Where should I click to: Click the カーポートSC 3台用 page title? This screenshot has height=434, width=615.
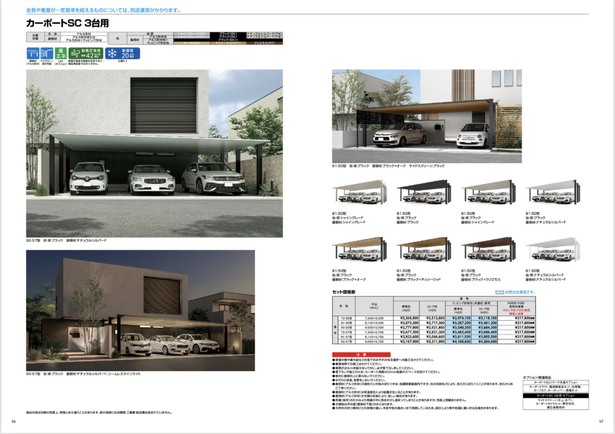tap(67, 23)
